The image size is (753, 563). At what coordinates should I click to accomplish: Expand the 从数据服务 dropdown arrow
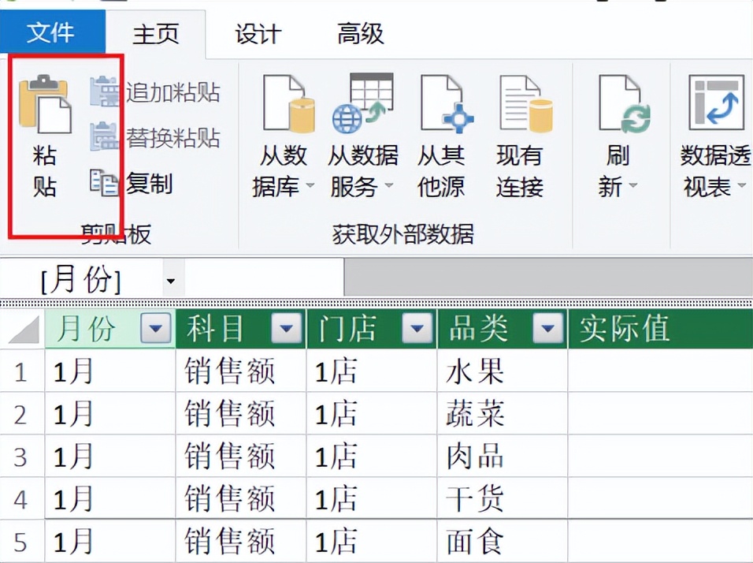(389, 185)
